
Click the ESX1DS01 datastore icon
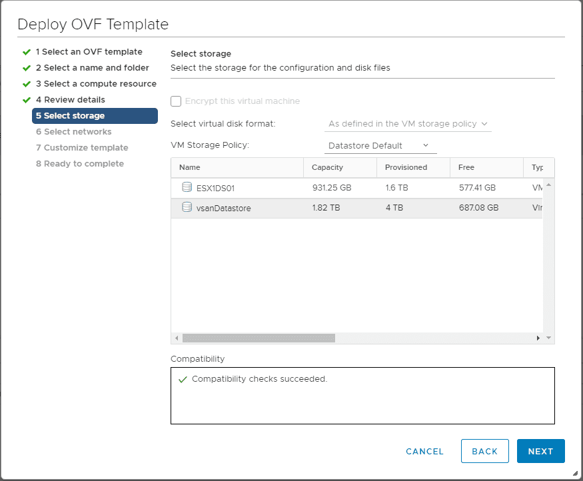coord(187,188)
